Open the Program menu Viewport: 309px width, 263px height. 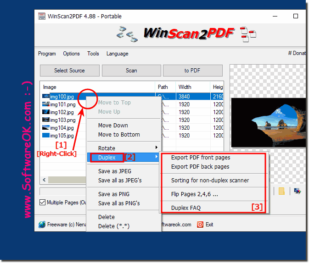47,54
